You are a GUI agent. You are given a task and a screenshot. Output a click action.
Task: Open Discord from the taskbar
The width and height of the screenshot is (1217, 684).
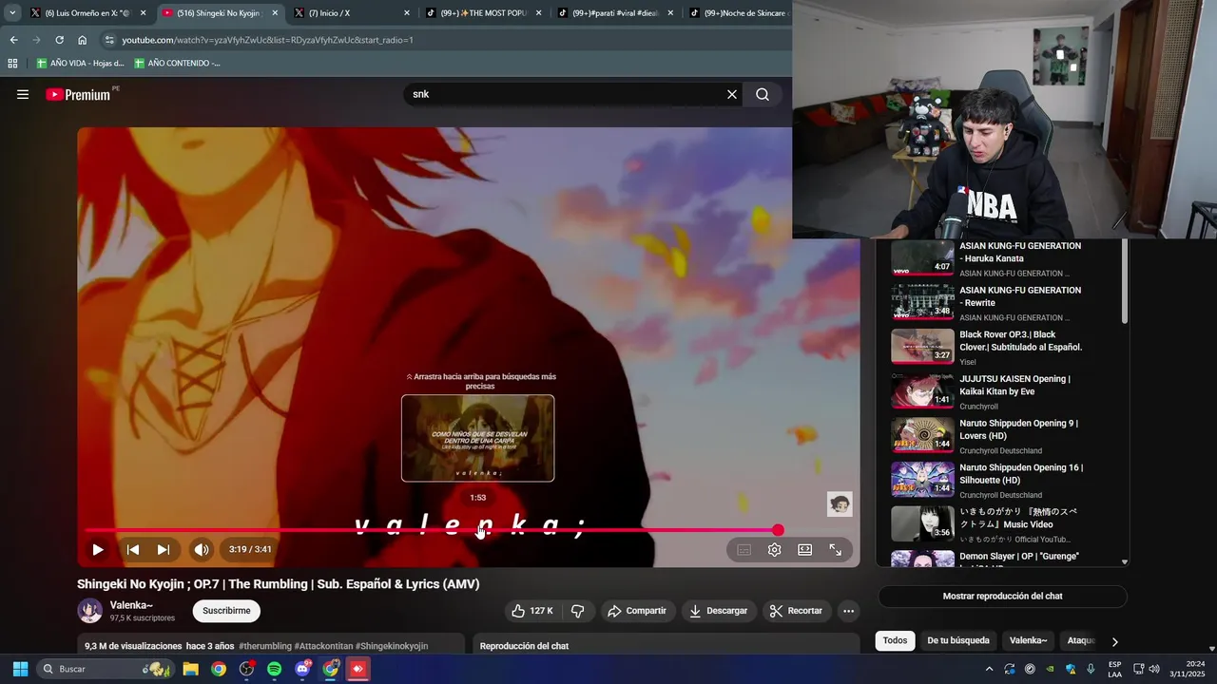tap(302, 669)
